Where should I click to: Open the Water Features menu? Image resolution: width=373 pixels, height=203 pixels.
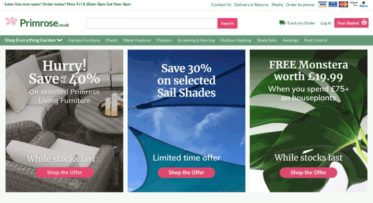[x=137, y=40]
